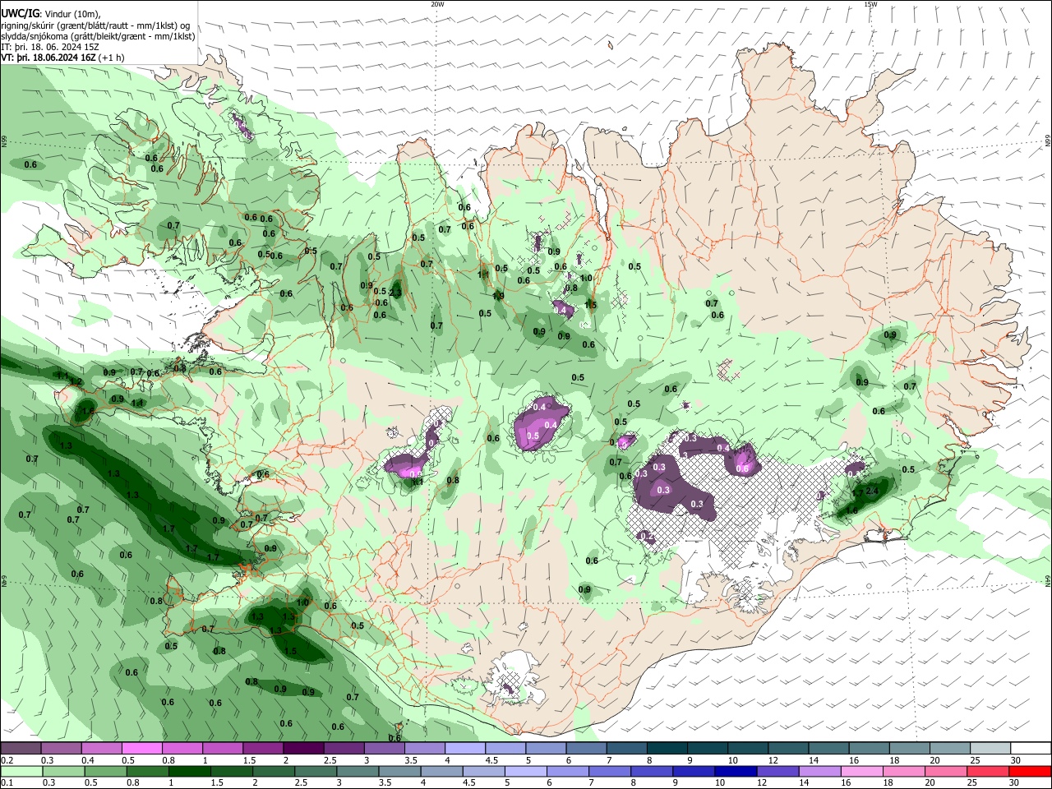Select the periwinkle snow swatch labeled 4
Viewport: 1052px width, 789px height.
[464, 749]
